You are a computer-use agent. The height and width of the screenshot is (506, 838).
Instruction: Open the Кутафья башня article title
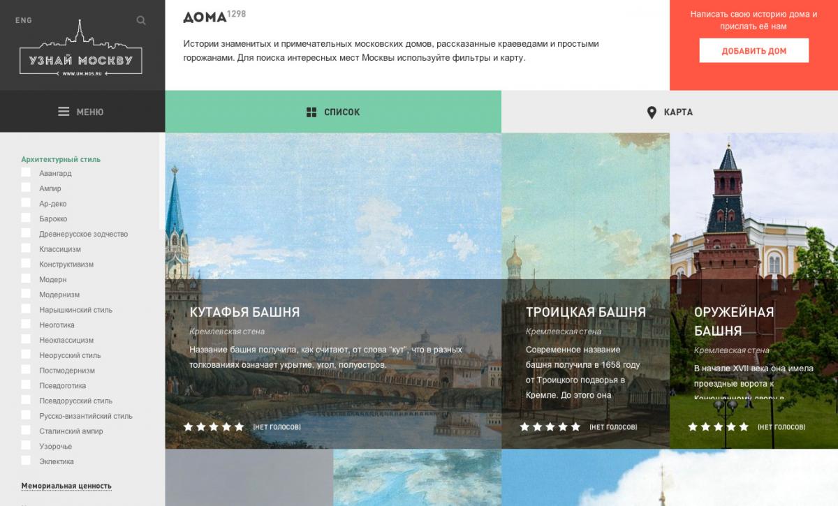(244, 312)
